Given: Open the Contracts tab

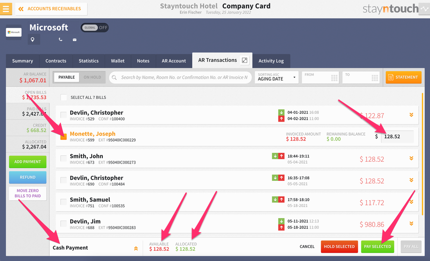Looking at the screenshot, I should [x=56, y=61].
